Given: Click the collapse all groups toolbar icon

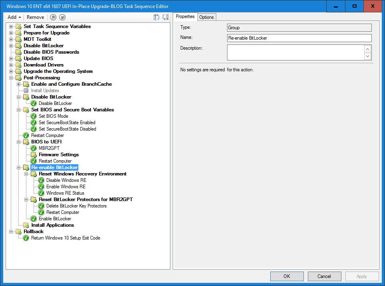Looking at the screenshot, I should [x=165, y=17].
